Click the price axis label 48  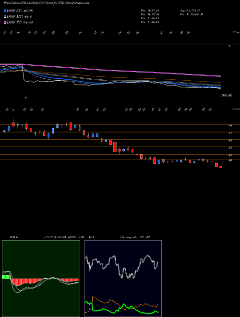(230, 141)
